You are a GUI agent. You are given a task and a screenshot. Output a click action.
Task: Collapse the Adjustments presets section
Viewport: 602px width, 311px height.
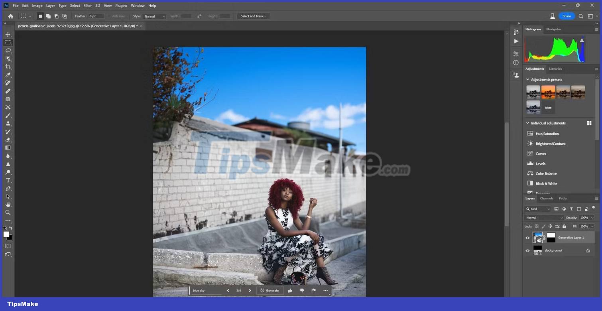click(x=527, y=79)
